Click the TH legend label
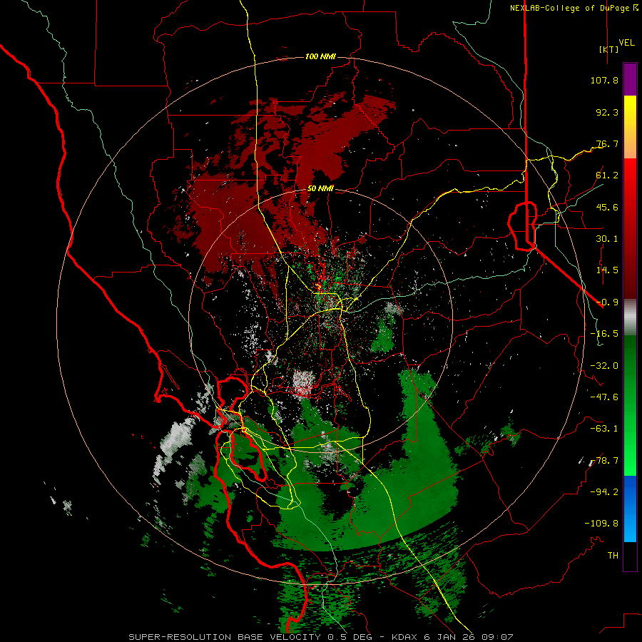This screenshot has width=642, height=642. tap(613, 556)
